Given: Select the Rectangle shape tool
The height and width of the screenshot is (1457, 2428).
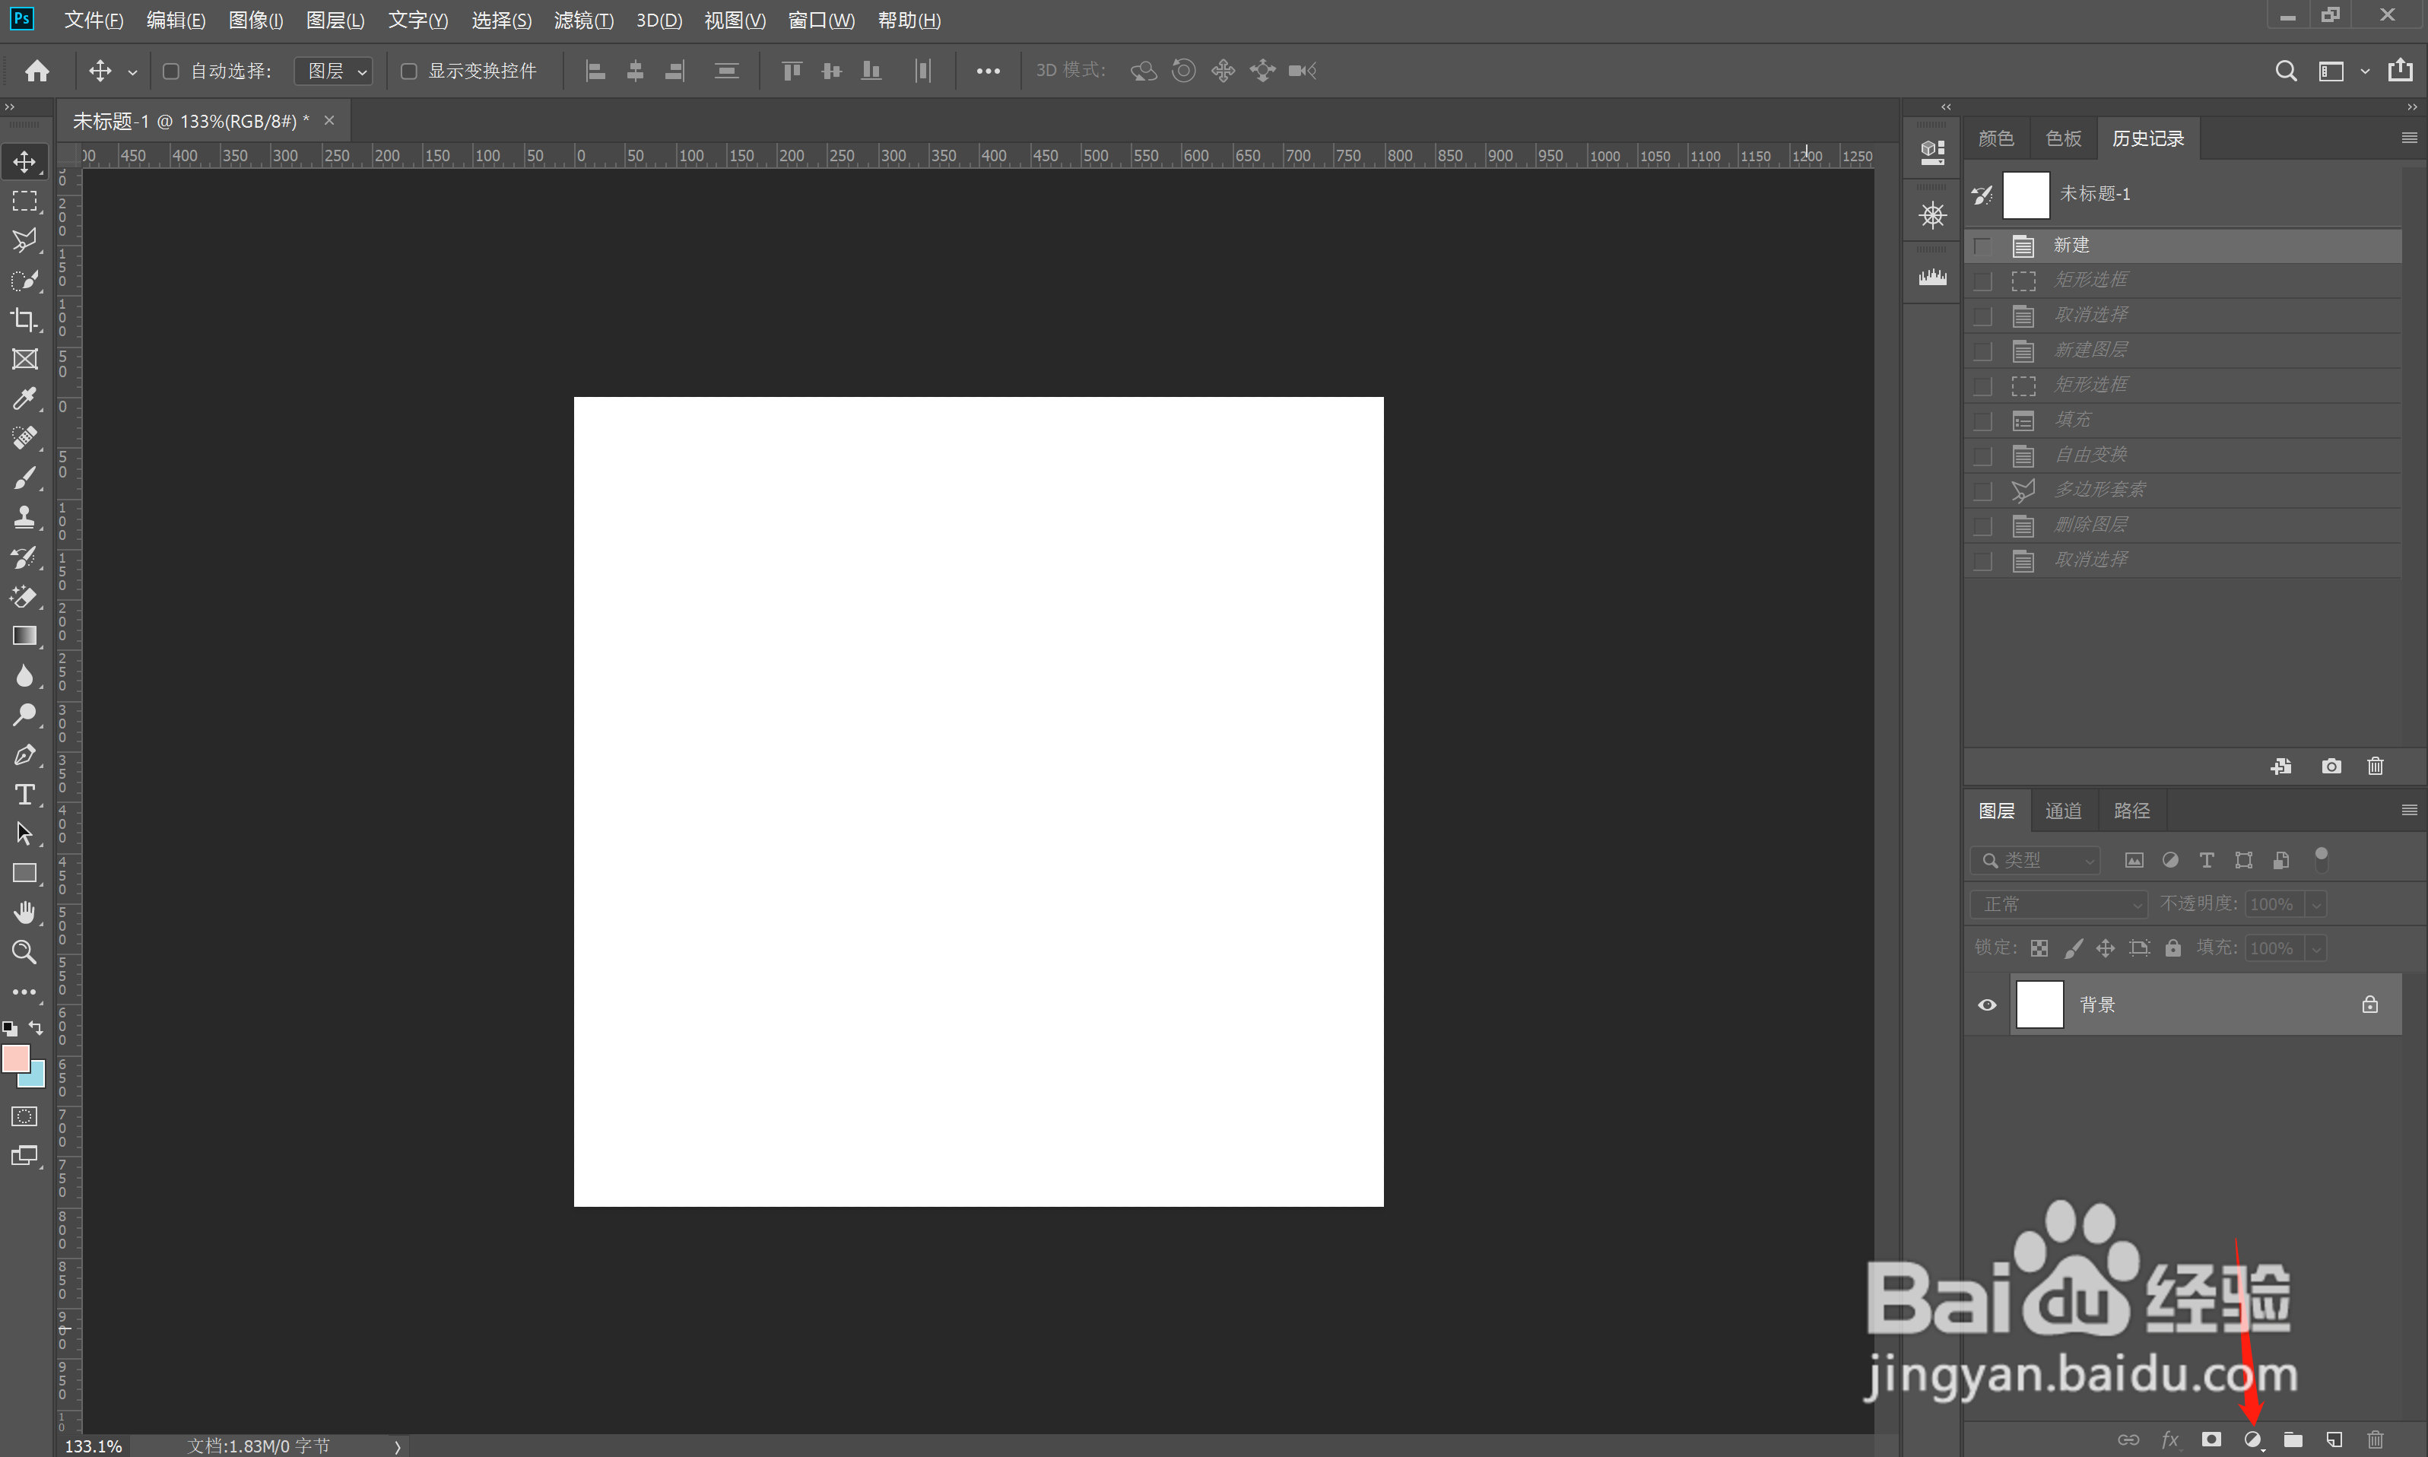Looking at the screenshot, I should click(x=24, y=873).
